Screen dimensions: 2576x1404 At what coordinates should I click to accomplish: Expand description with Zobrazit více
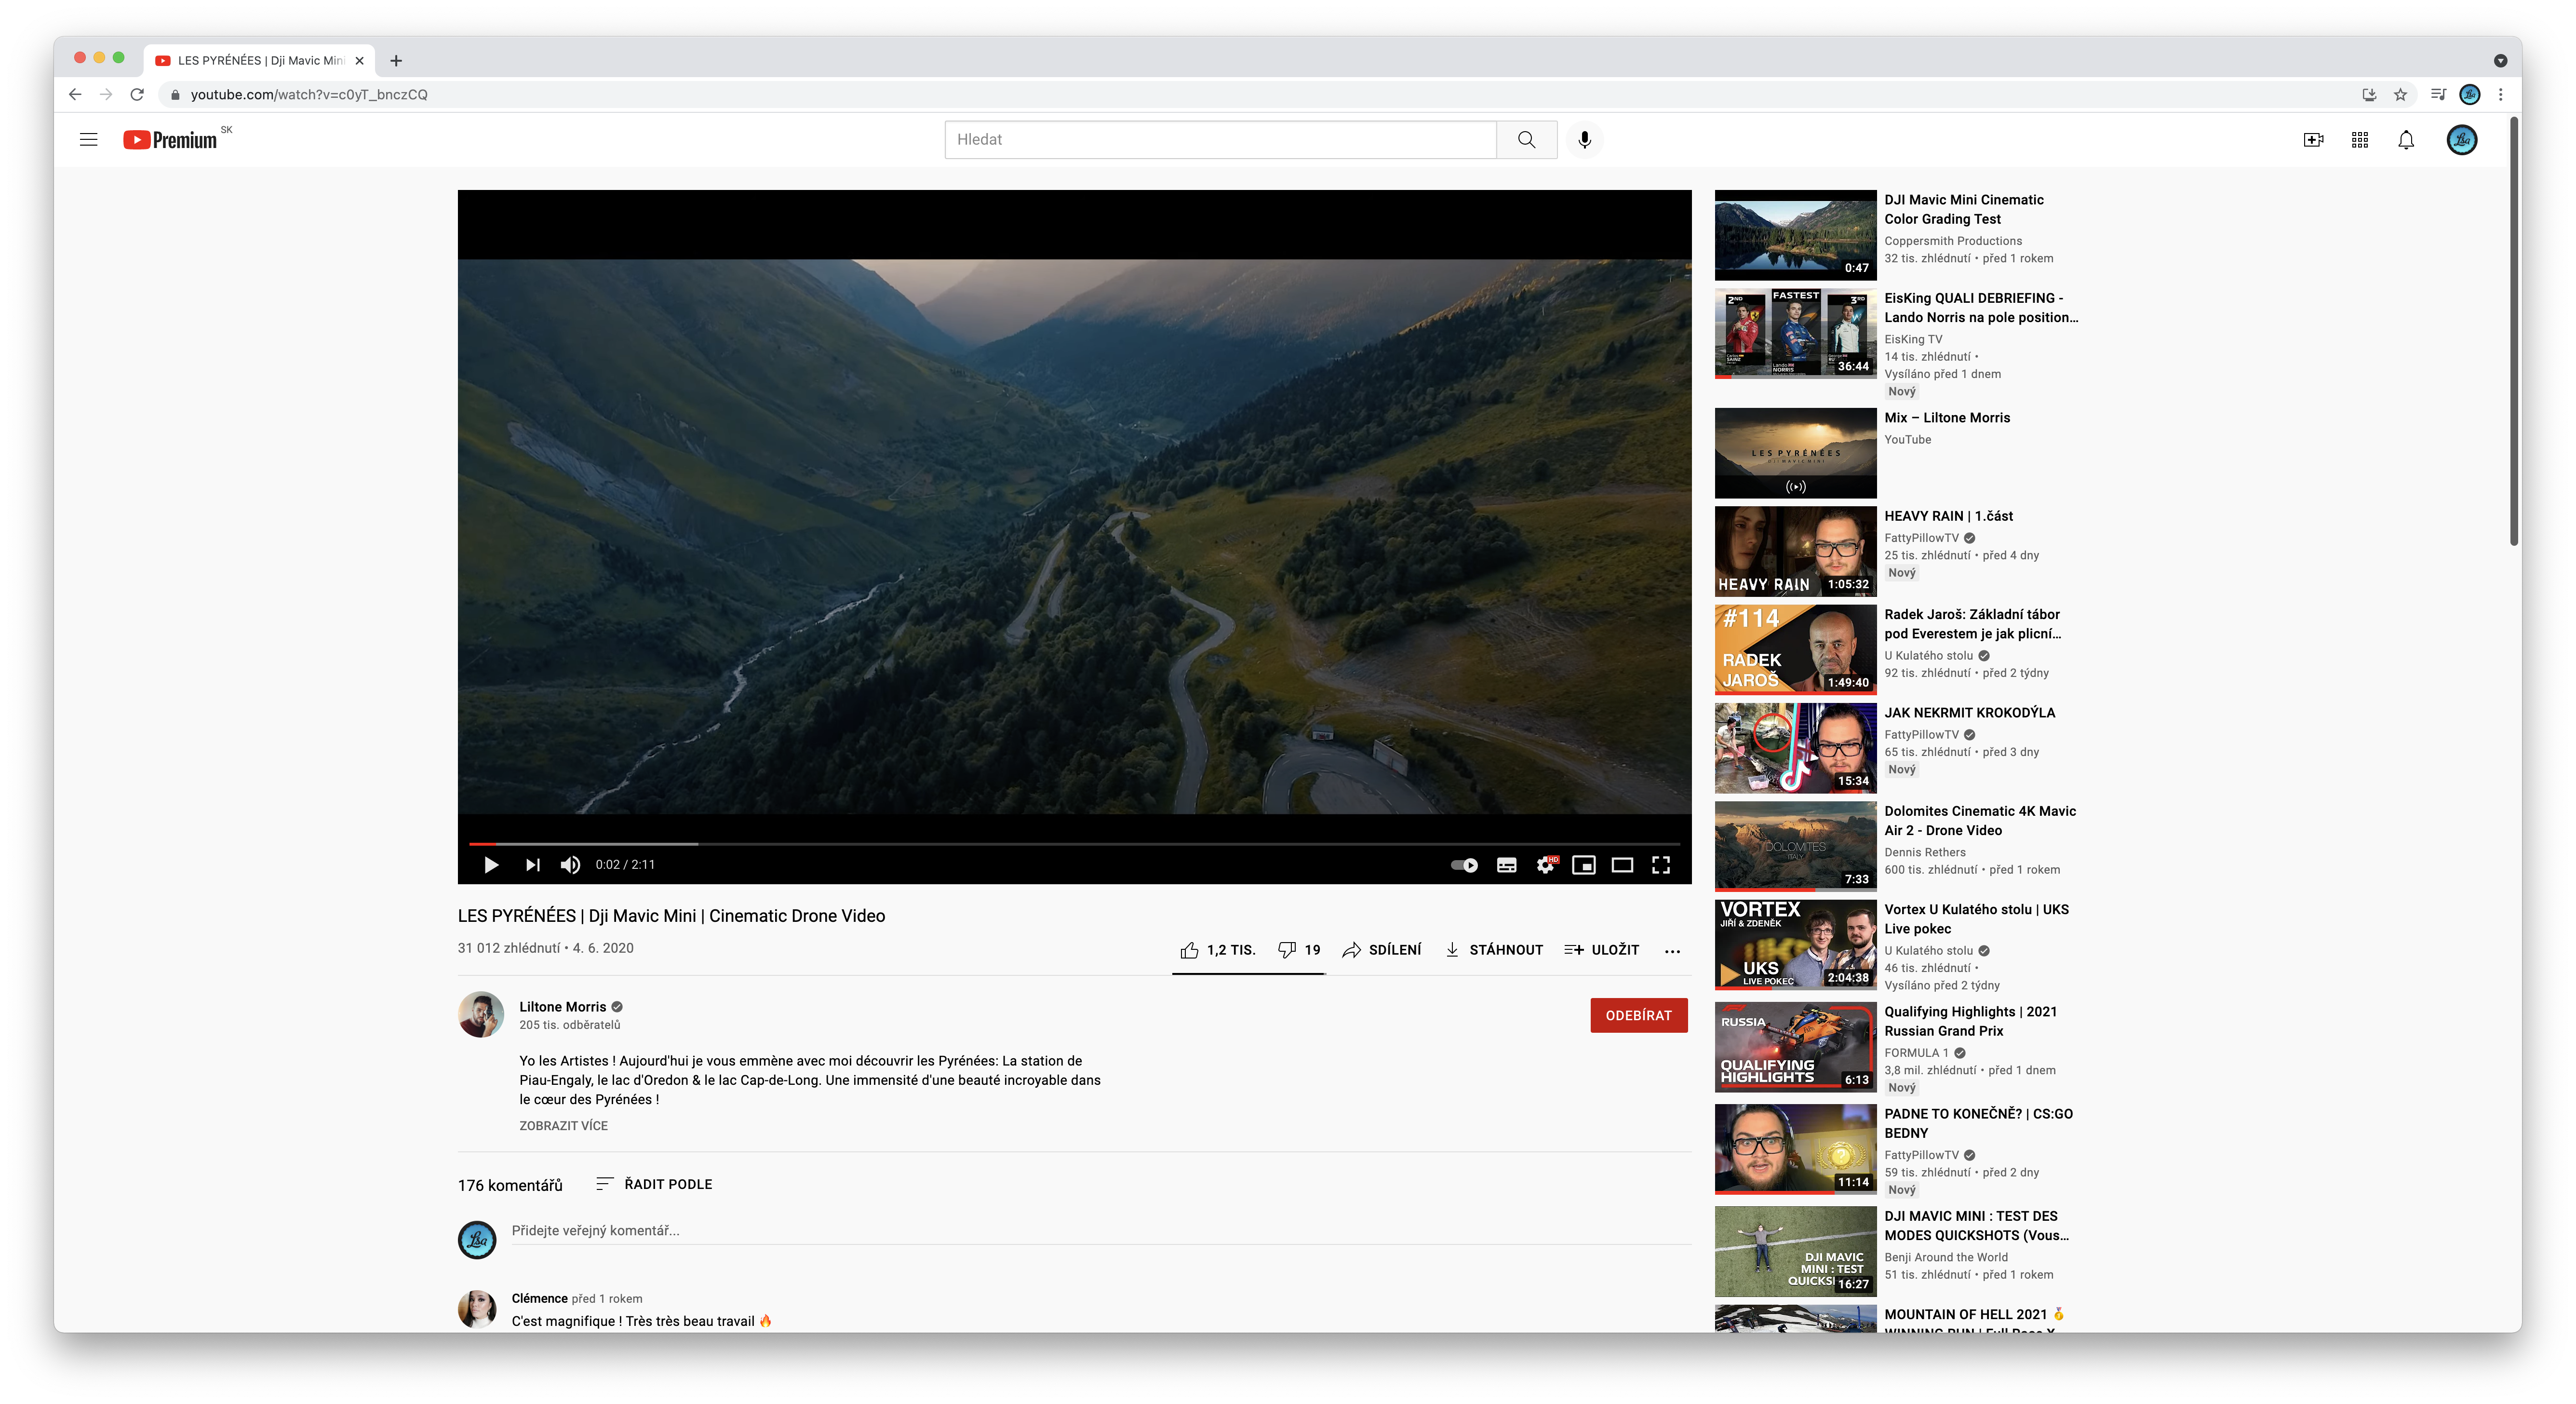(563, 1126)
